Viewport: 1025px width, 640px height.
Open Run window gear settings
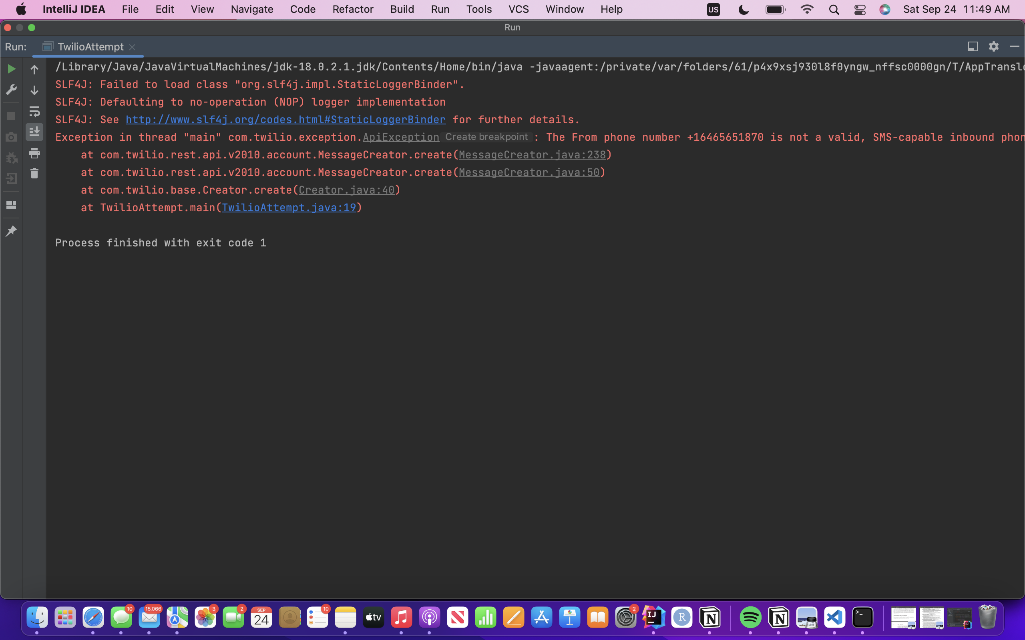[994, 46]
